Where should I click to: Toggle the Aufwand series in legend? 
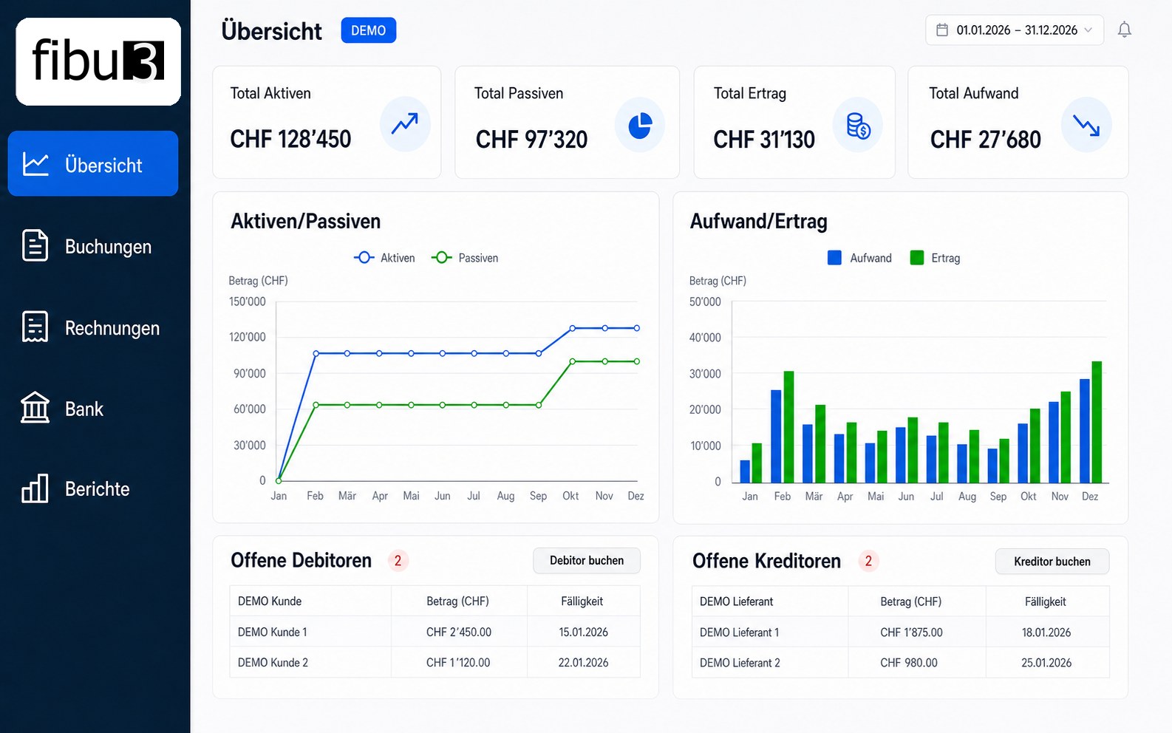859,258
